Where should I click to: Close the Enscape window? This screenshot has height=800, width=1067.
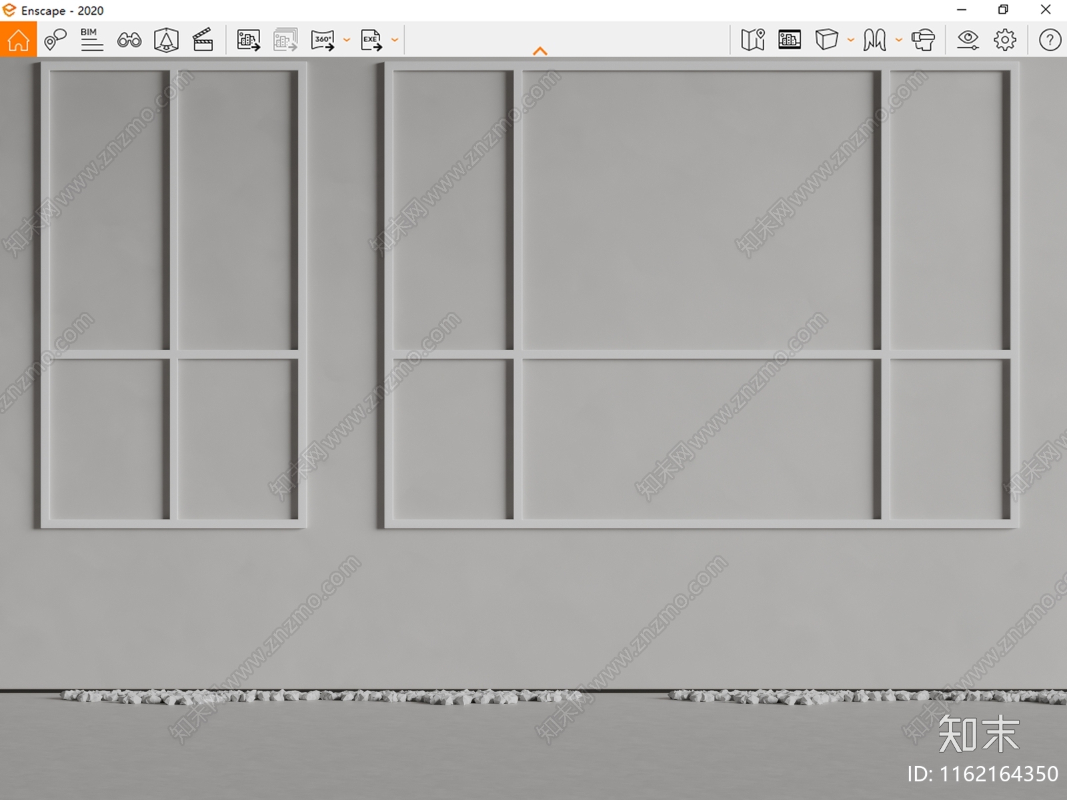[1046, 10]
